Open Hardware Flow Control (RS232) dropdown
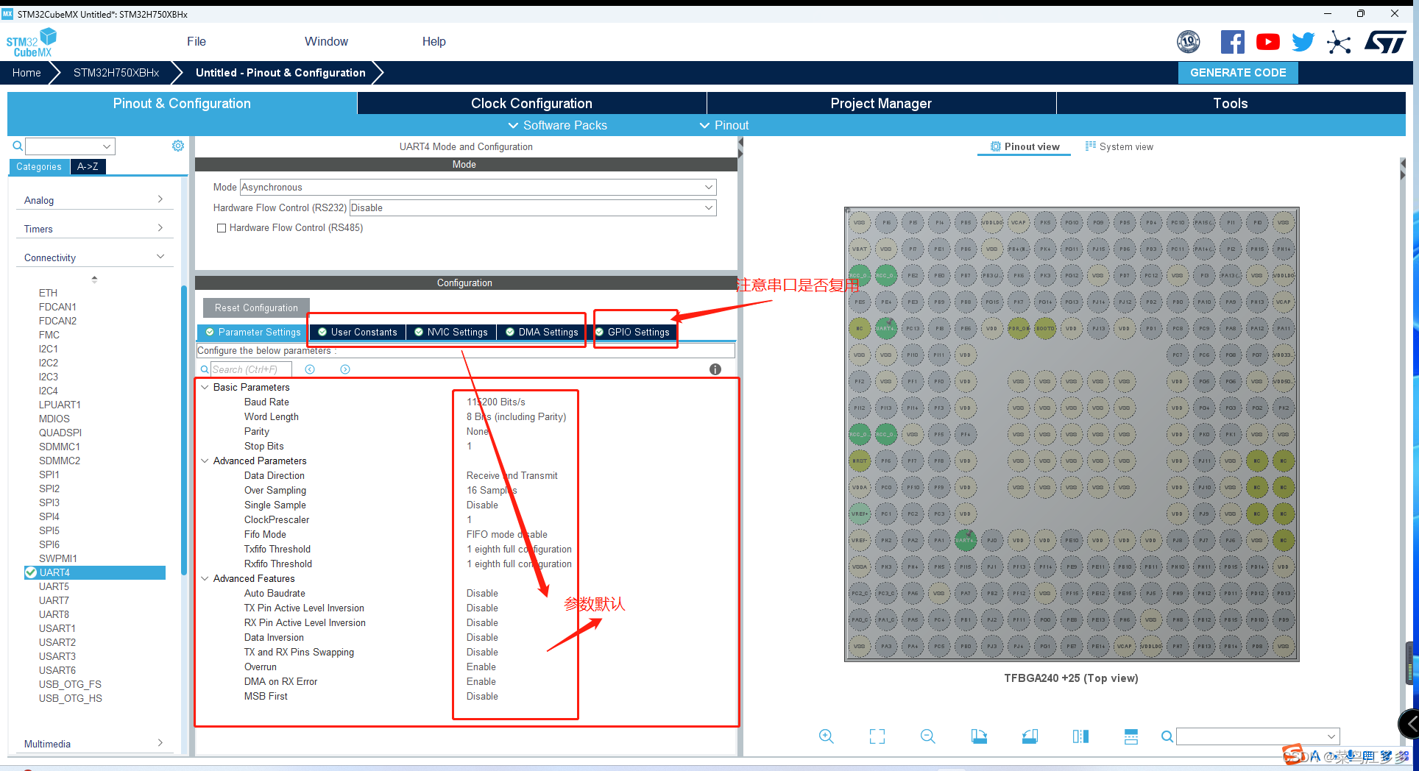 (x=533, y=207)
